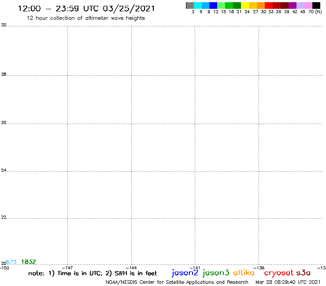
Task: Click the 'NOAA/NESDIS Center for Satellite Applications and Research' credit
Action: pyautogui.click(x=177, y=282)
